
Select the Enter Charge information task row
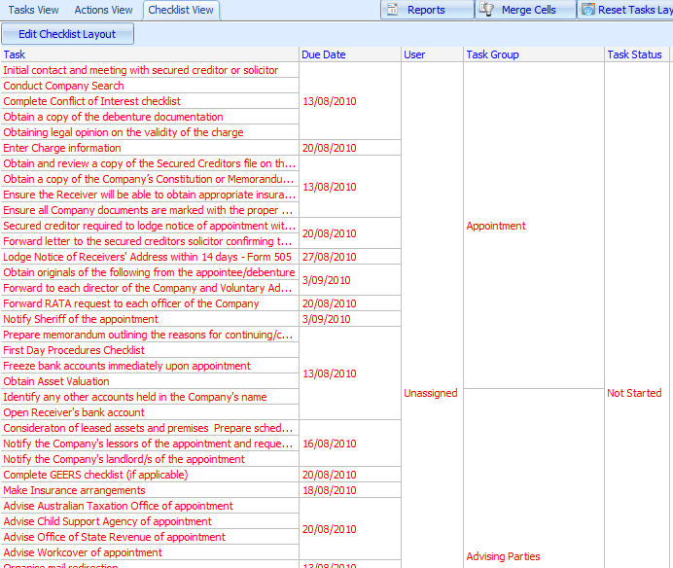coord(62,148)
